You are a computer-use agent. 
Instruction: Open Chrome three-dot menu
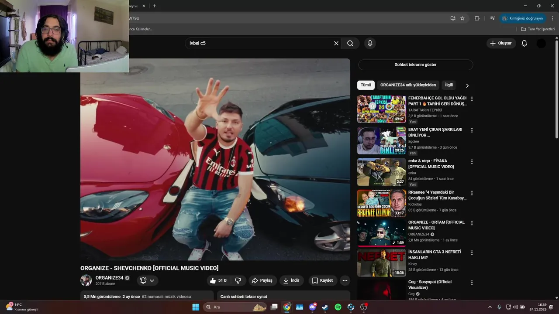552,18
